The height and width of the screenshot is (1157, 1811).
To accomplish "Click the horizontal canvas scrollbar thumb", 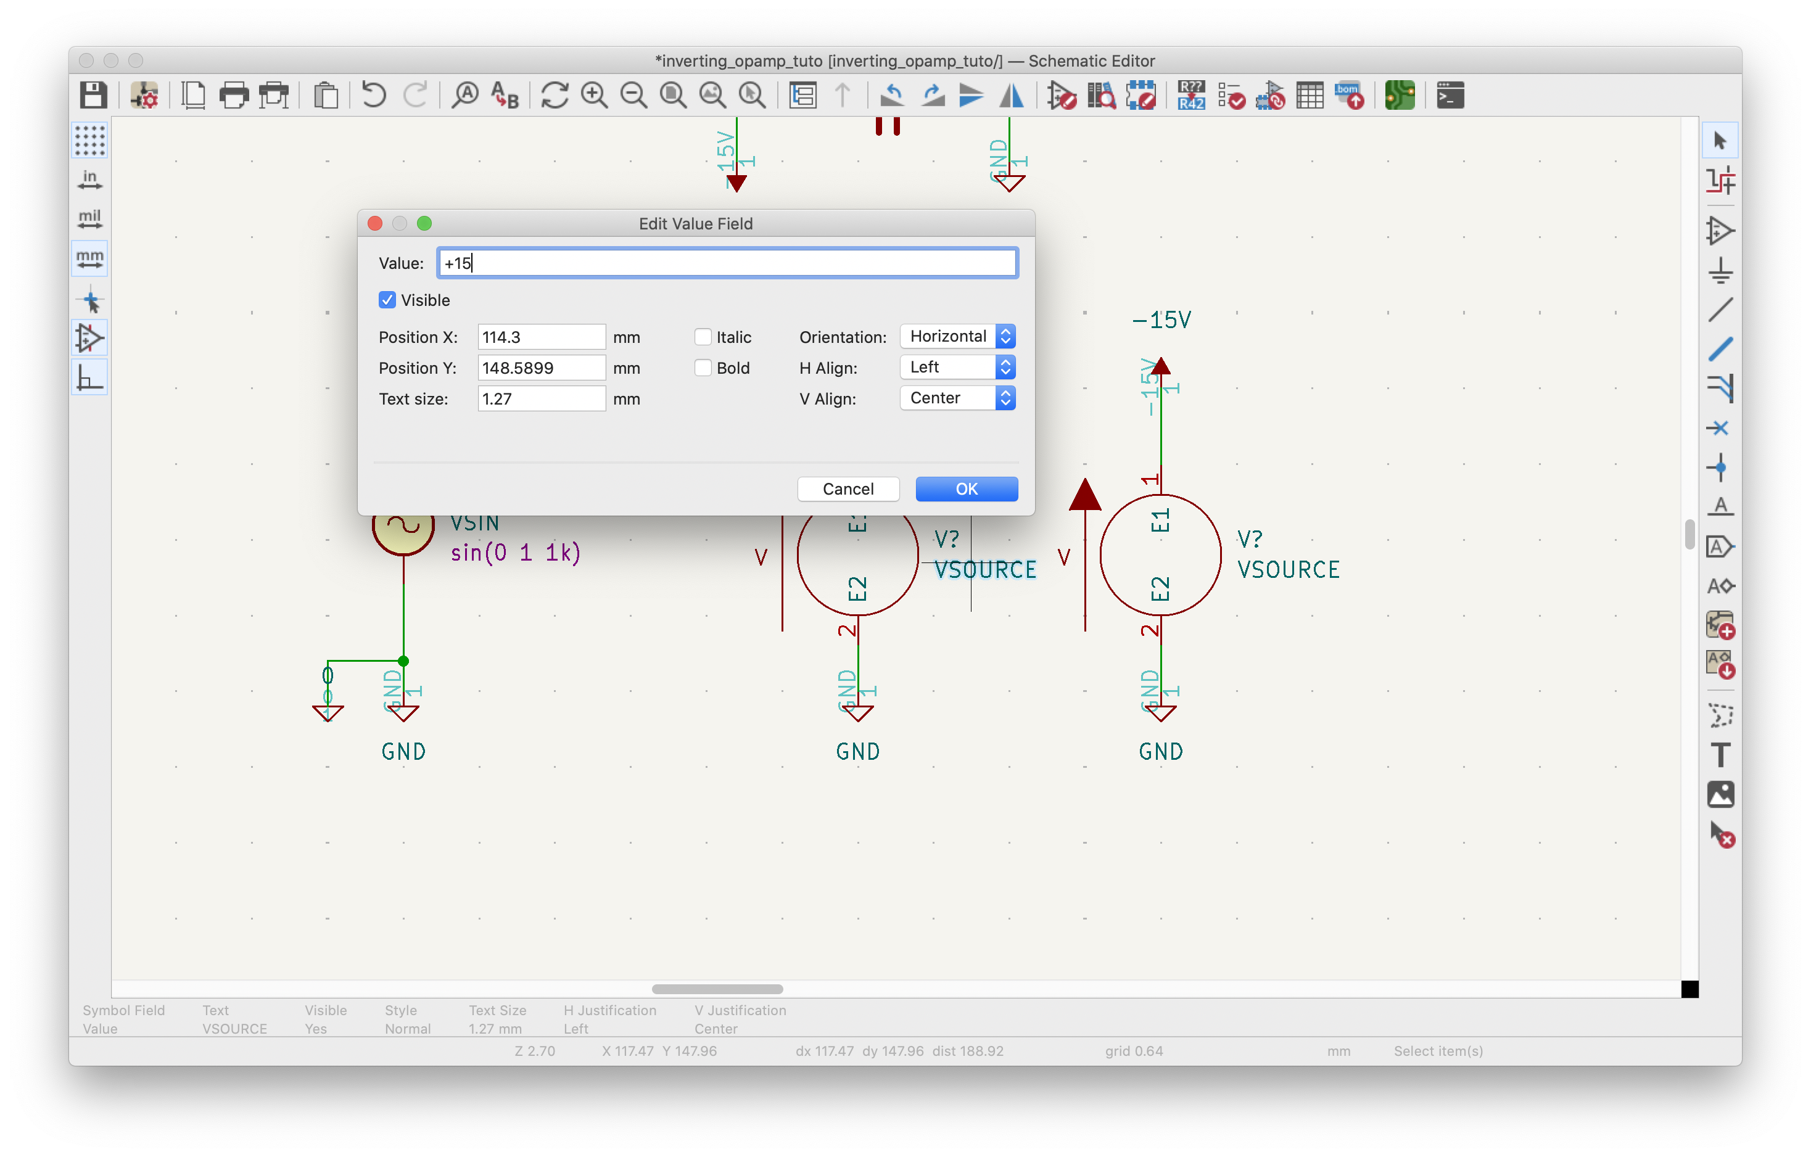I will point(717,989).
